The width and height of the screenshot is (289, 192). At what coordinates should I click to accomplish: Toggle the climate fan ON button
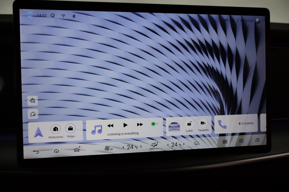108,148
